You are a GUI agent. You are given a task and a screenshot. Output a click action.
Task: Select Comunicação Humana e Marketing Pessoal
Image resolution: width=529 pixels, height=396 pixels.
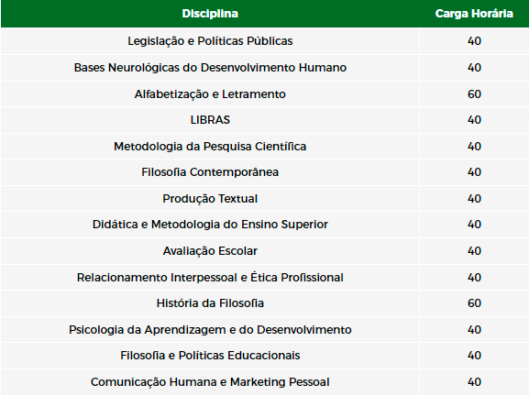coord(210,382)
